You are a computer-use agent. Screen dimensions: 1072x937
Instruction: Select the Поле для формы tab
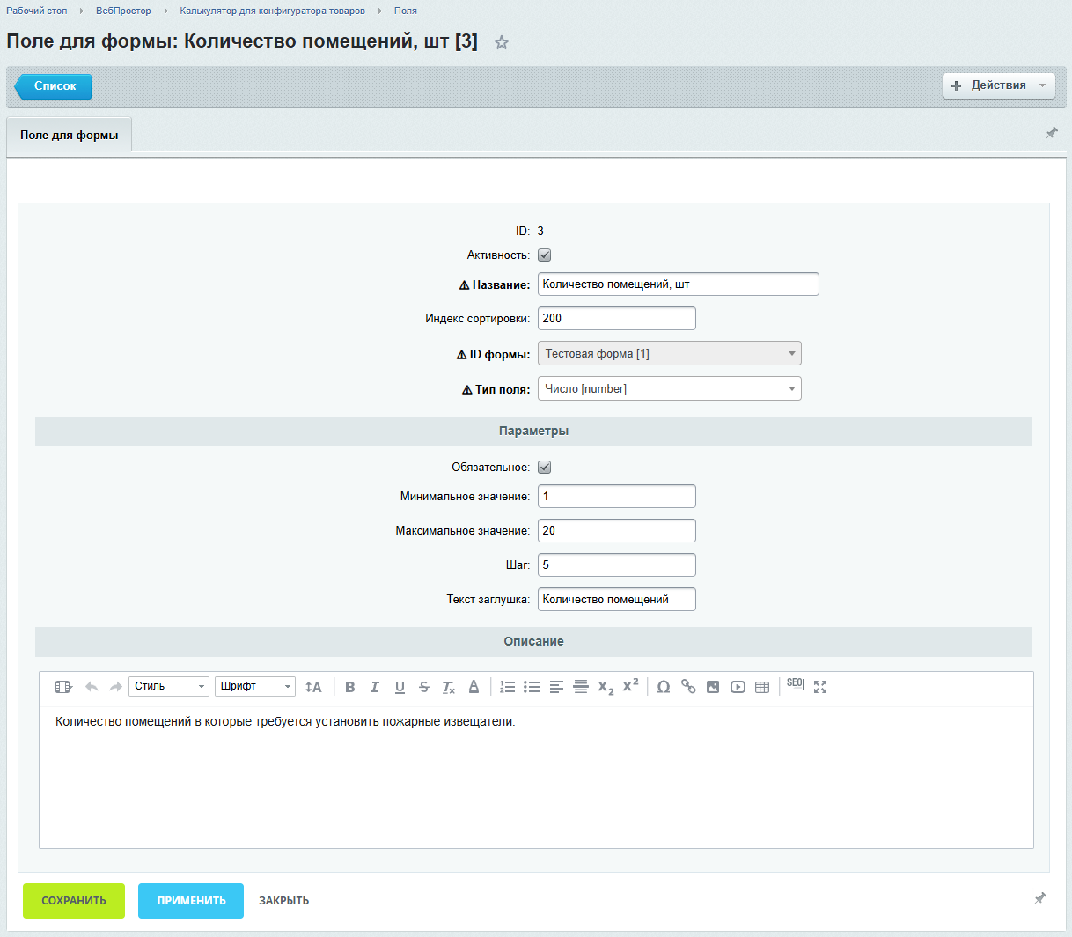[70, 135]
